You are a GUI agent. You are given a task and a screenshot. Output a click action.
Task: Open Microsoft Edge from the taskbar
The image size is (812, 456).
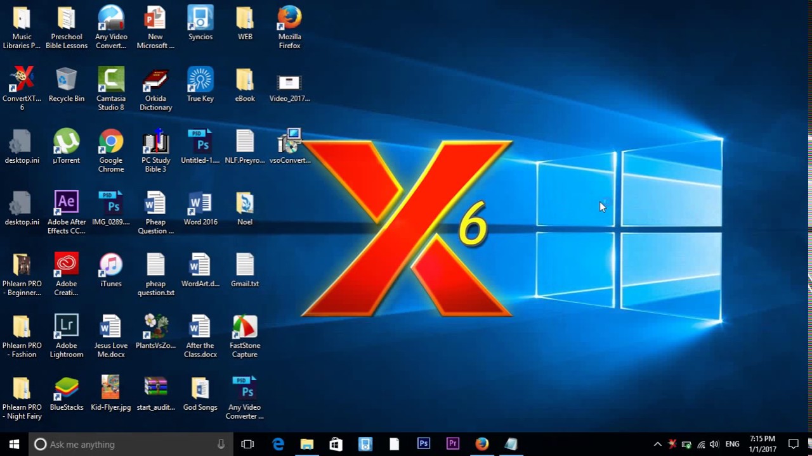coord(278,444)
